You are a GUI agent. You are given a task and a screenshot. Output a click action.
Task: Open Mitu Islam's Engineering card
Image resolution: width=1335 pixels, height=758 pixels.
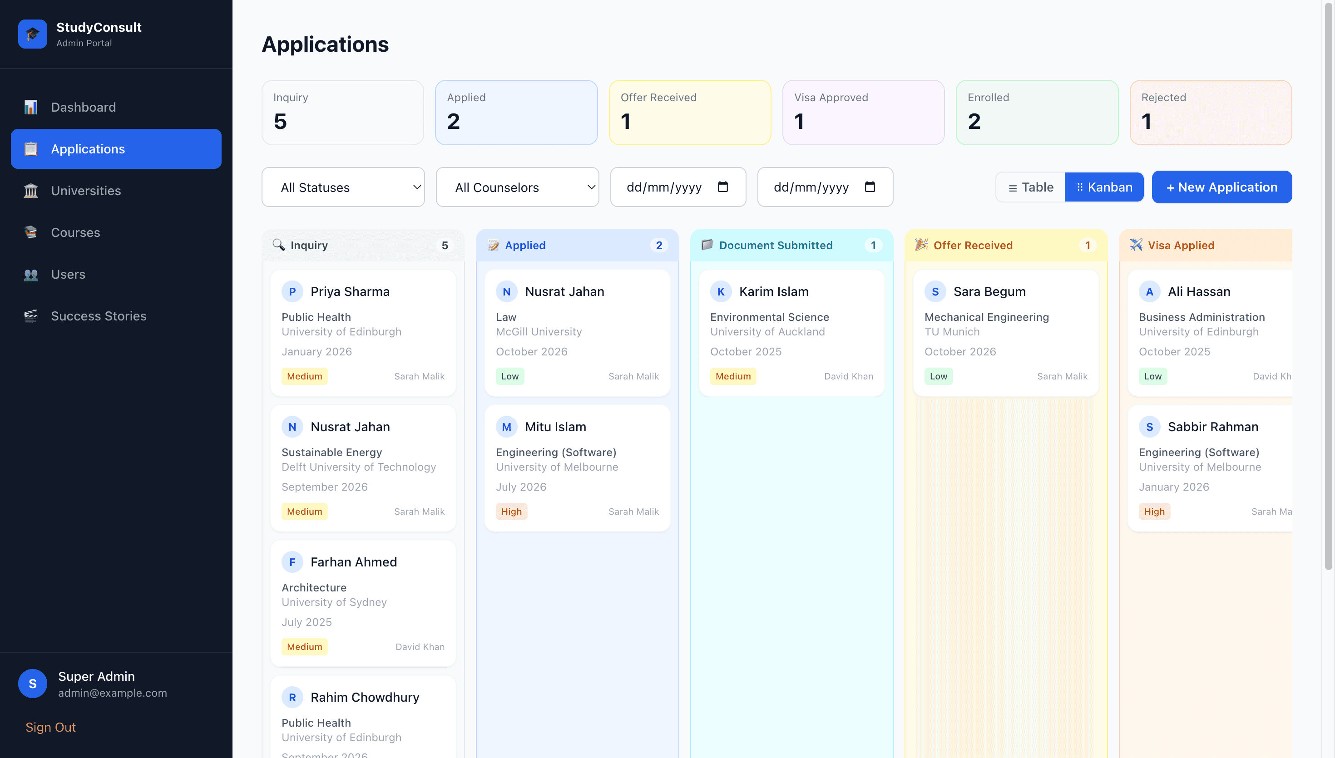coord(578,468)
